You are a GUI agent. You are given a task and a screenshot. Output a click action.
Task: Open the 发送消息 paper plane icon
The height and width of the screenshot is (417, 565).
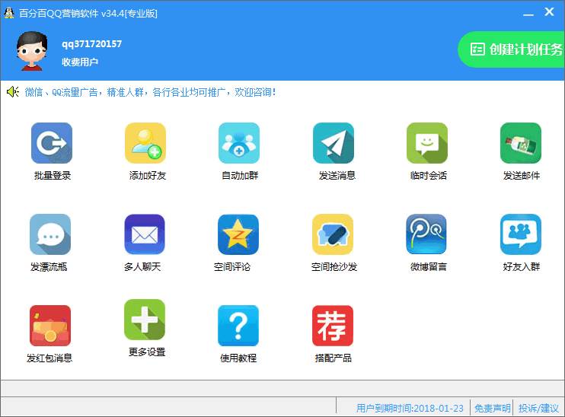coord(334,143)
